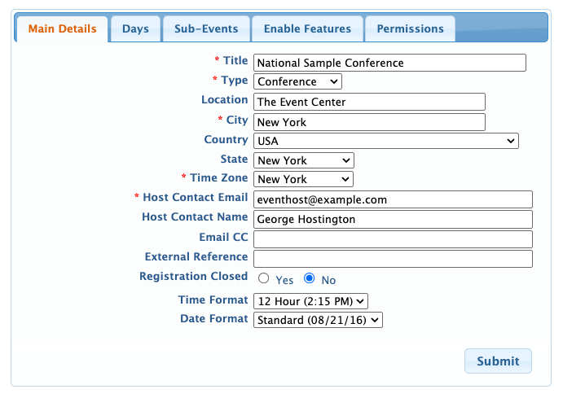Switch to the Days tab
Viewport: 563px width, 398px height.
click(135, 28)
